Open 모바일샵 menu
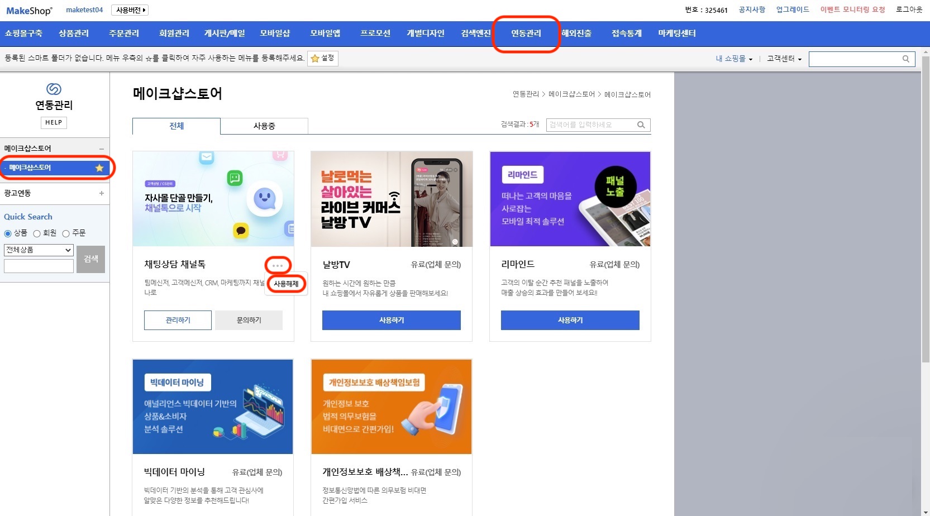Screen dimensions: 930x516 pyautogui.click(x=275, y=34)
